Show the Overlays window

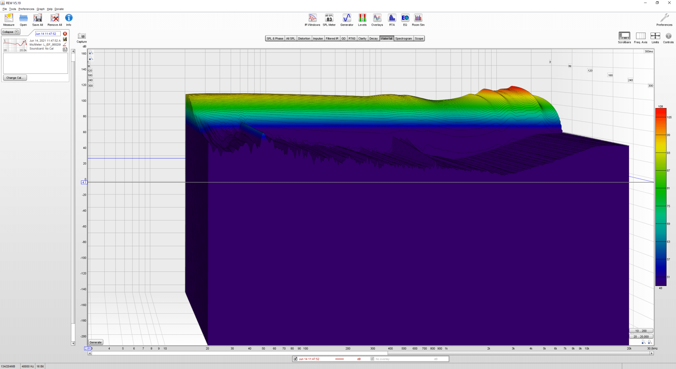tap(377, 20)
